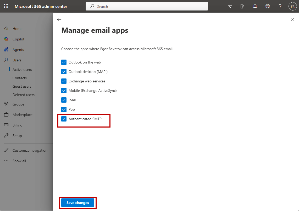The height and width of the screenshot is (211, 299).
Task: Click the help question mark icon
Action: [280, 7]
